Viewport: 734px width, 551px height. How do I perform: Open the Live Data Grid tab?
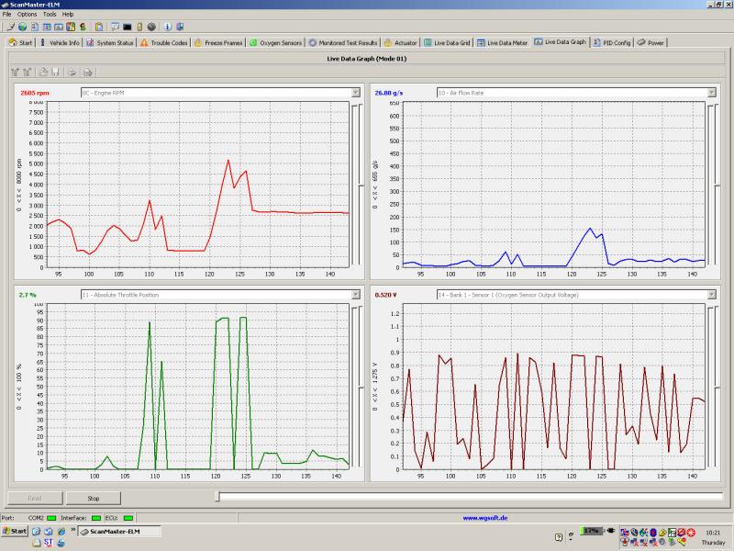pos(446,42)
